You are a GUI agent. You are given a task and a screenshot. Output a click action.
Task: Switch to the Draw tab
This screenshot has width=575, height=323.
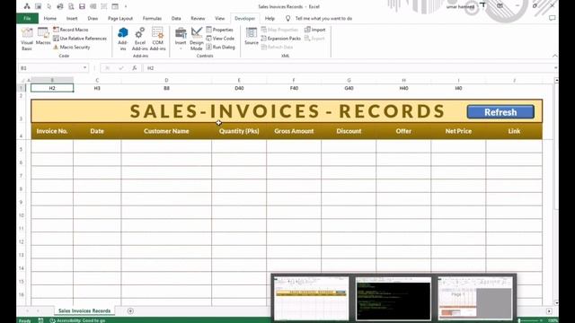[x=93, y=18]
